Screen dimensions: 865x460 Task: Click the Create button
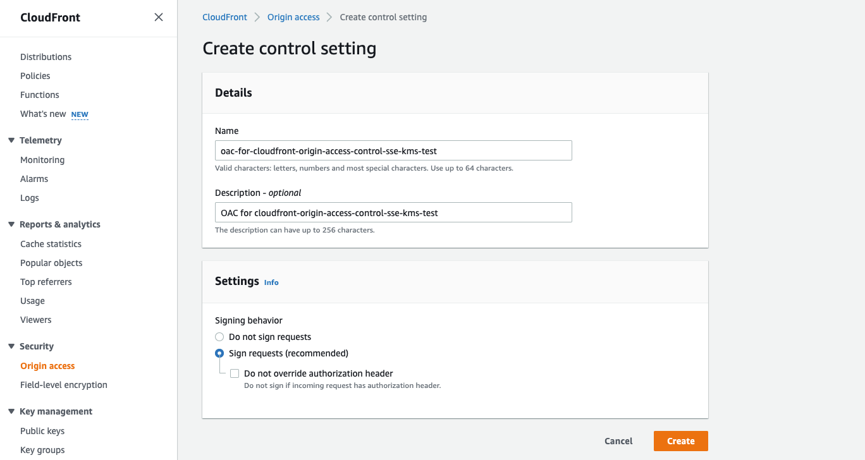[x=681, y=441]
